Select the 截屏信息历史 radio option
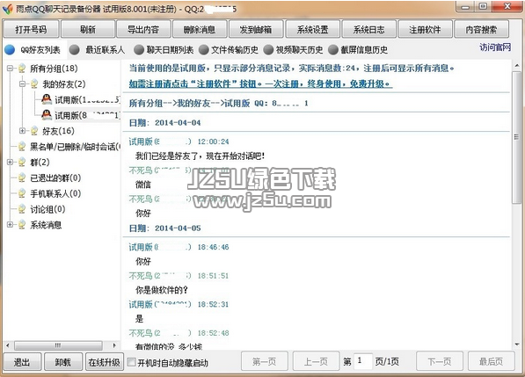Image resolution: width=525 pixels, height=377 pixels. (x=333, y=50)
